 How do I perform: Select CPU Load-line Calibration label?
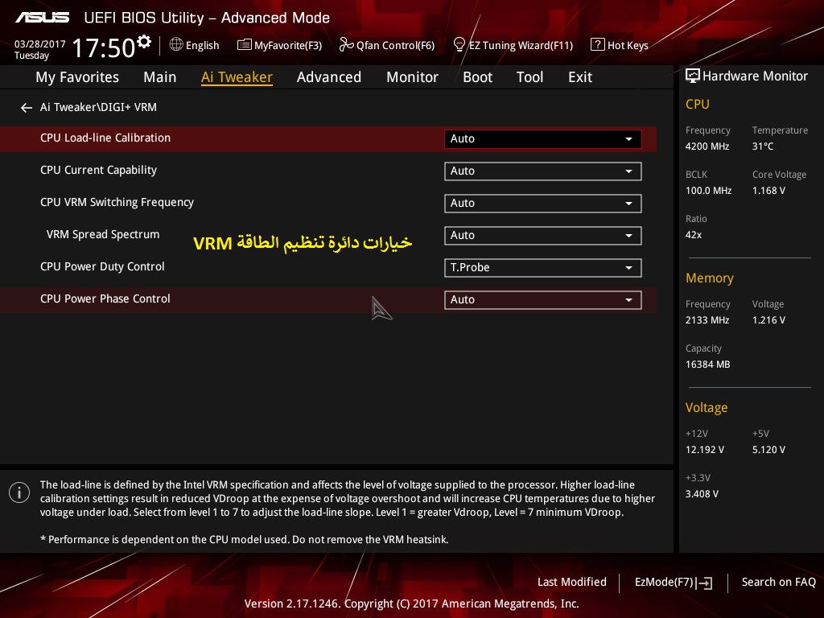(x=105, y=138)
